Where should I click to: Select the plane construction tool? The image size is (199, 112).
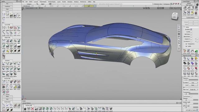pyautogui.click(x=11, y=105)
